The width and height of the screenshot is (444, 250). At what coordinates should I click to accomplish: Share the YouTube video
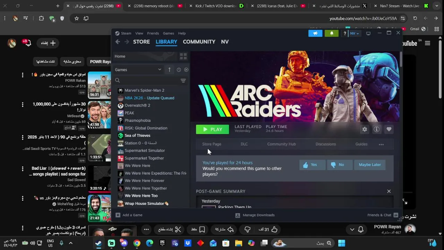coord(224,230)
